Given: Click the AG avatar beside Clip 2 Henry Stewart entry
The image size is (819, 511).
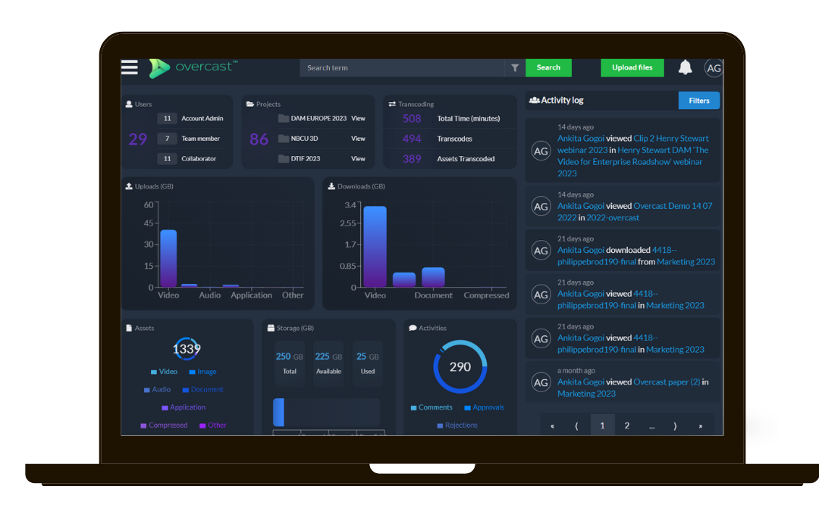Looking at the screenshot, I should [x=541, y=151].
